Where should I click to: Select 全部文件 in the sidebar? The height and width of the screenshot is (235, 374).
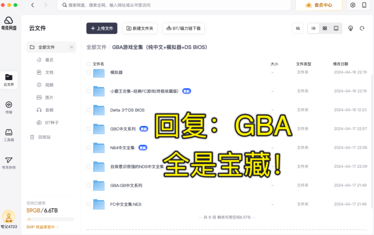coord(51,47)
